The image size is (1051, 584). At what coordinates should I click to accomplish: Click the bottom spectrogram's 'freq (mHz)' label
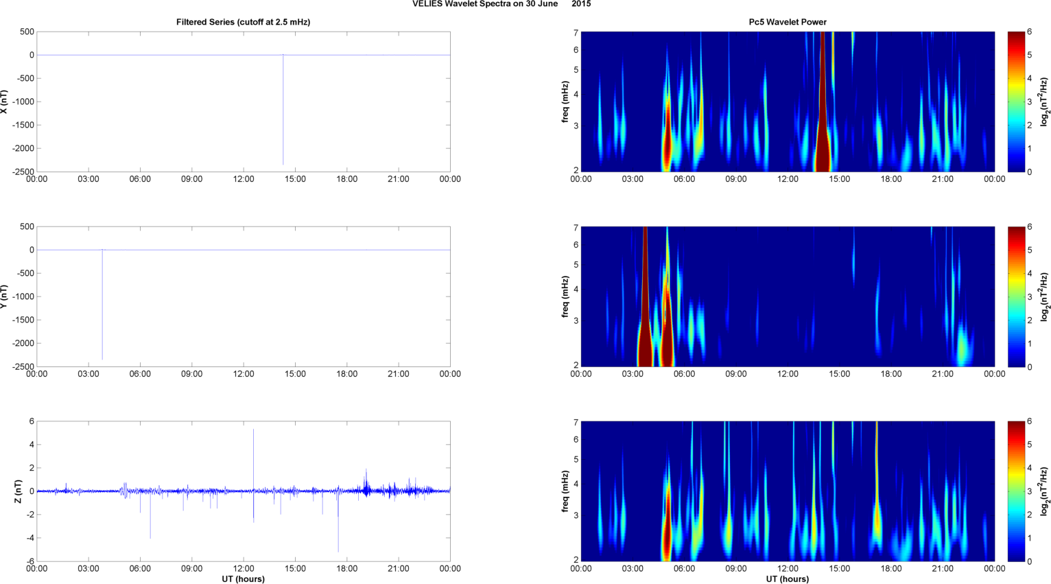point(565,491)
